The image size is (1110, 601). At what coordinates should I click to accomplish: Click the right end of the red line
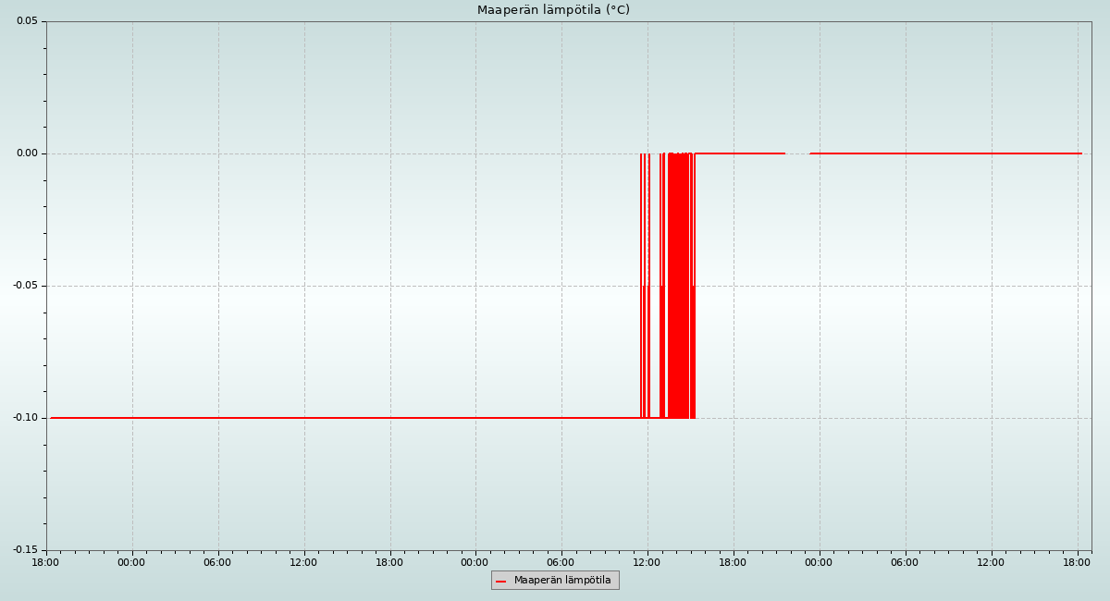(1080, 153)
